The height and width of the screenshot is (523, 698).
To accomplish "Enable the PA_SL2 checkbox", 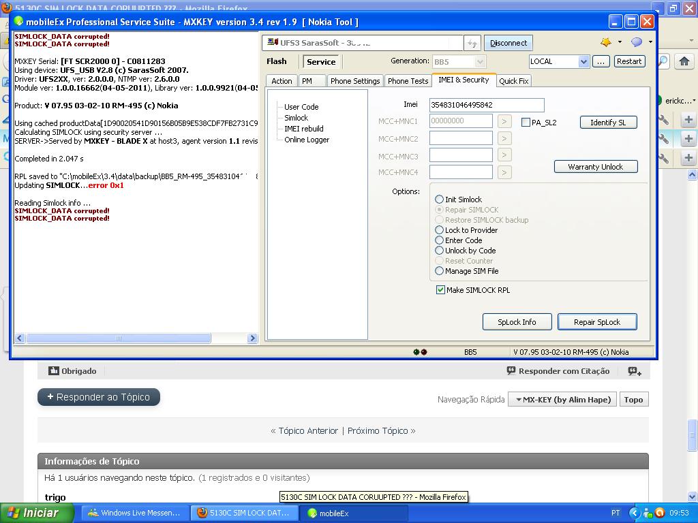I will 526,123.
